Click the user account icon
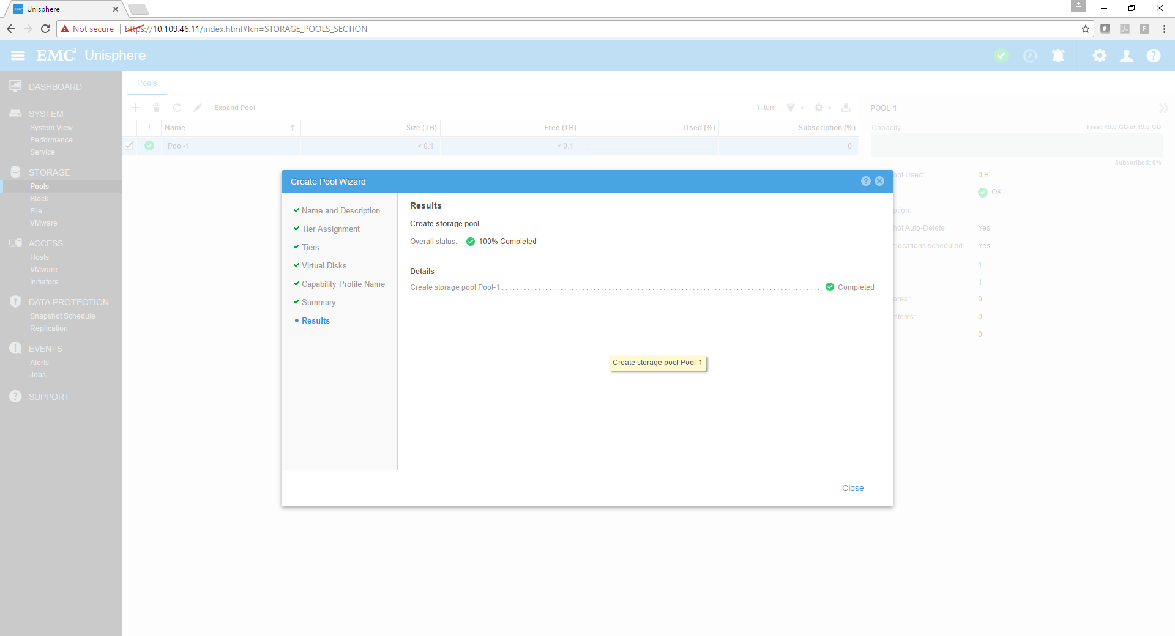1175x636 pixels. pyautogui.click(x=1126, y=56)
